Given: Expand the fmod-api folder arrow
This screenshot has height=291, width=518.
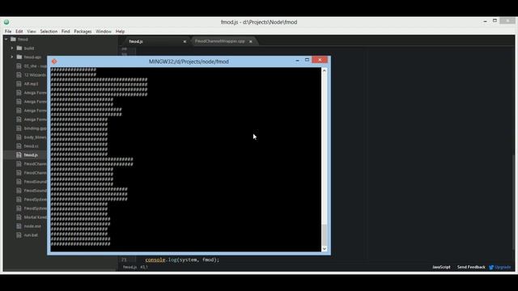Looking at the screenshot, I should pyautogui.click(x=12, y=57).
